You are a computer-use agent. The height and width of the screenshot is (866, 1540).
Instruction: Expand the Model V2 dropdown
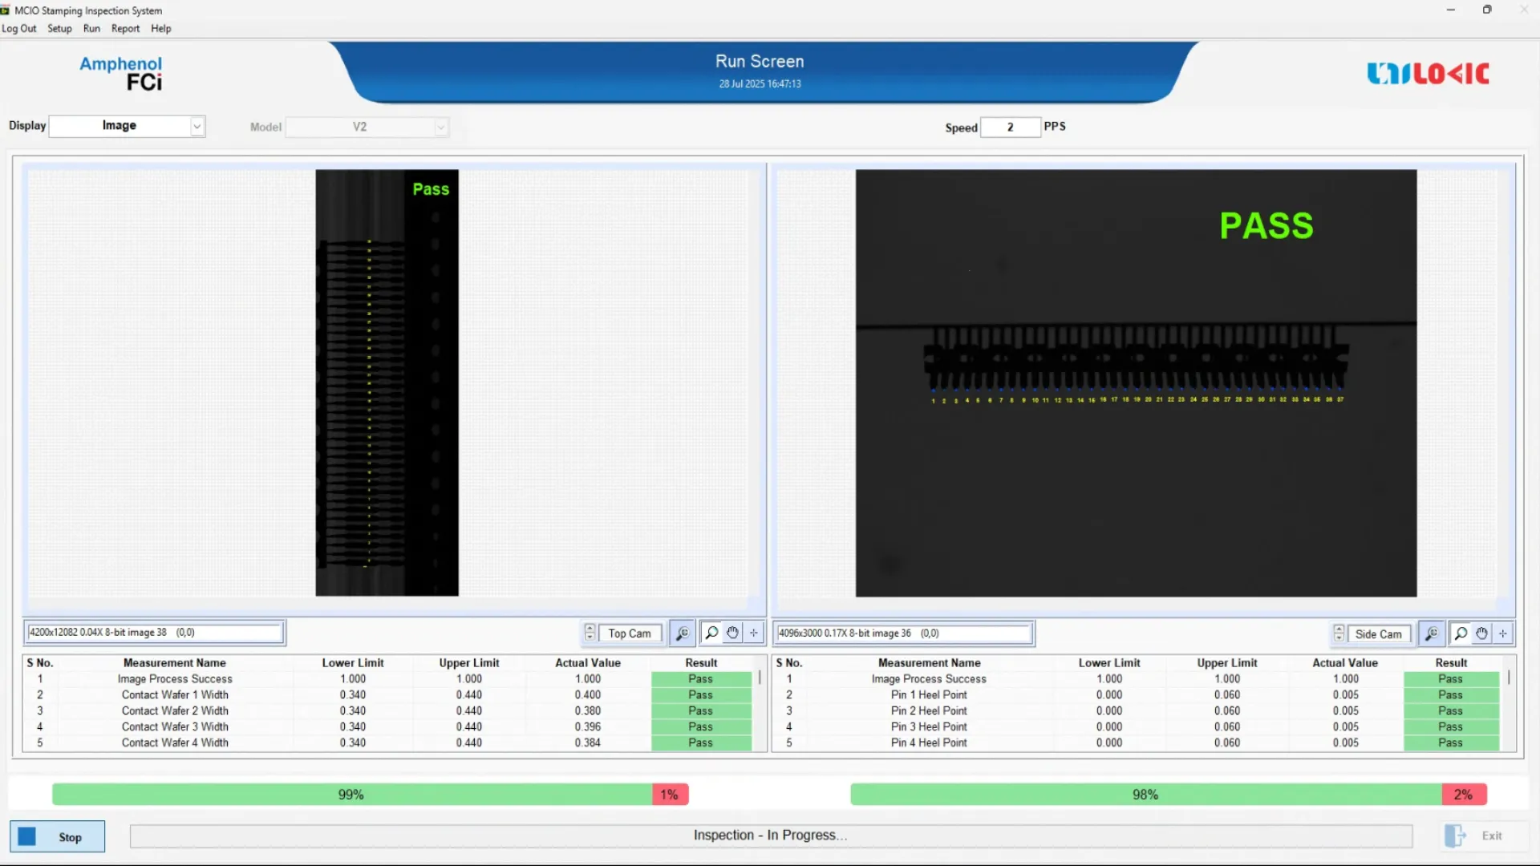click(x=440, y=127)
